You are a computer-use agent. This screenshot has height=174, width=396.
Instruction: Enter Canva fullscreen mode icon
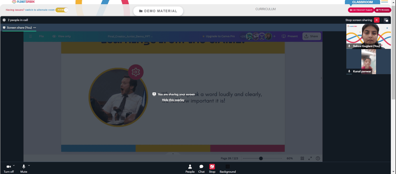(x=310, y=158)
